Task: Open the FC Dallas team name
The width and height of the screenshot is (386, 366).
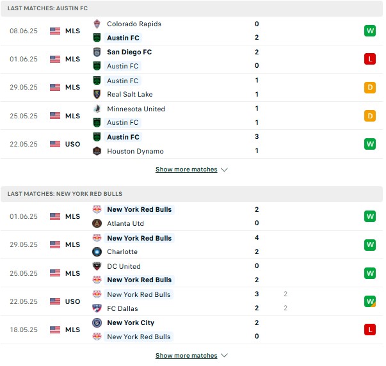Action: [x=123, y=308]
